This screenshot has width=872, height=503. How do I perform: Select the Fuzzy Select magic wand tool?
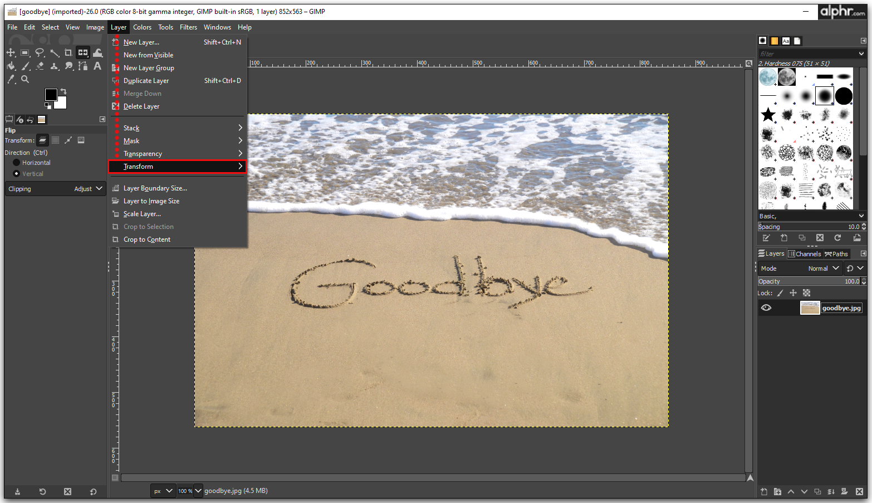point(54,53)
